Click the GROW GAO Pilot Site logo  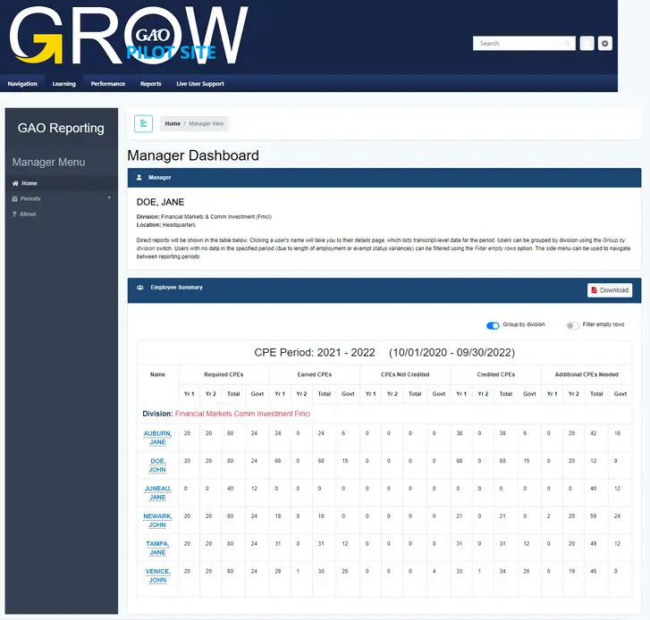click(129, 35)
